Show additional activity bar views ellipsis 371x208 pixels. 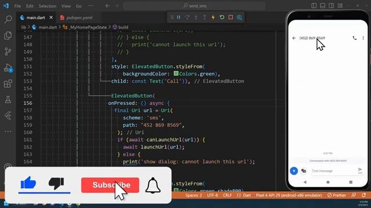click(x=8, y=132)
